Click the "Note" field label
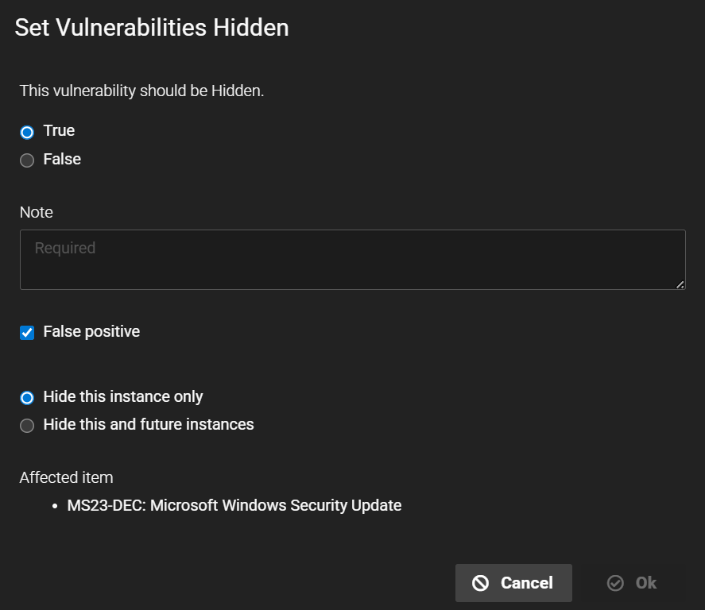The height and width of the screenshot is (610, 705). 36,212
